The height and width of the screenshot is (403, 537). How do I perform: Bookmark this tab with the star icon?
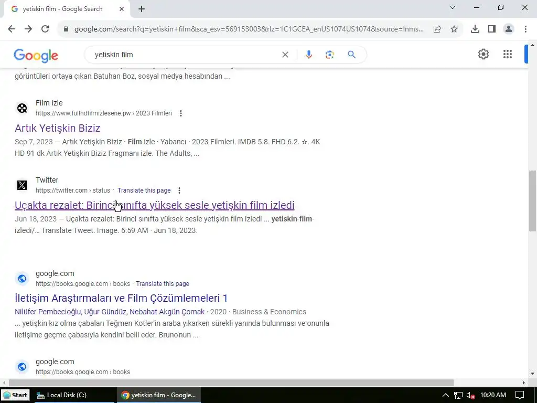click(x=454, y=29)
